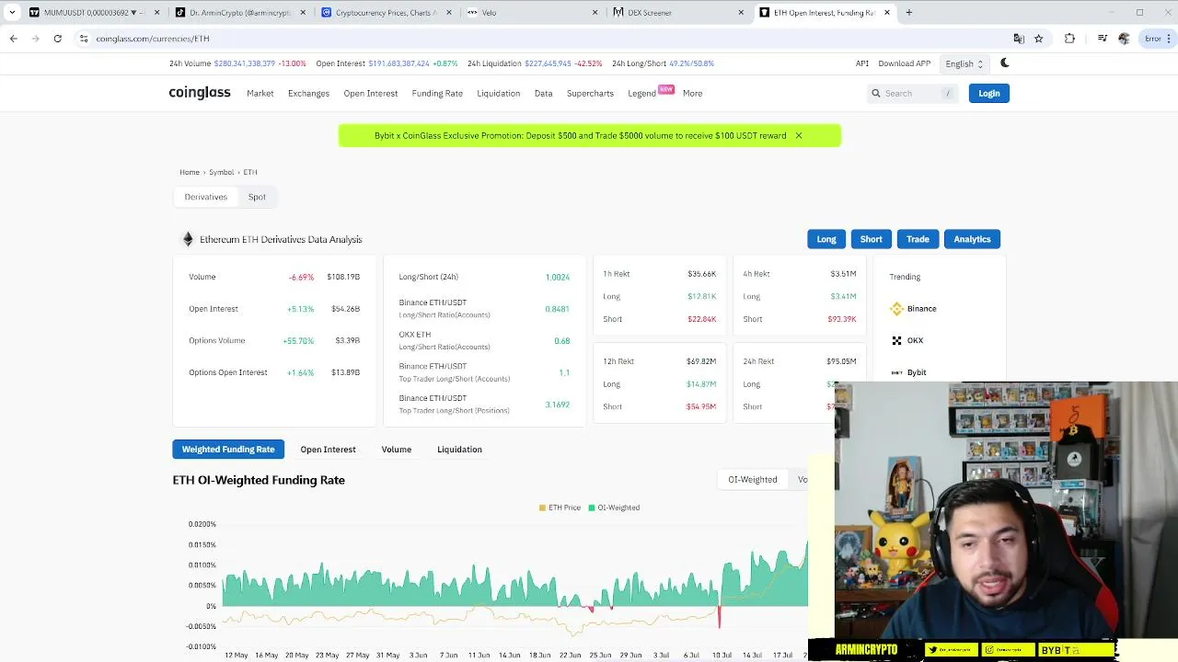Click the 24h Liquidation stat
The image size is (1178, 662).
(534, 63)
